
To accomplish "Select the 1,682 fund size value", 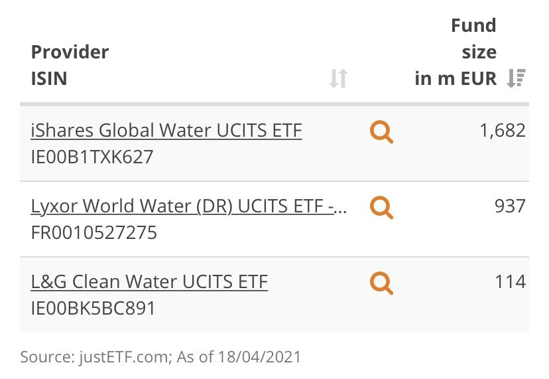I will tap(502, 131).
